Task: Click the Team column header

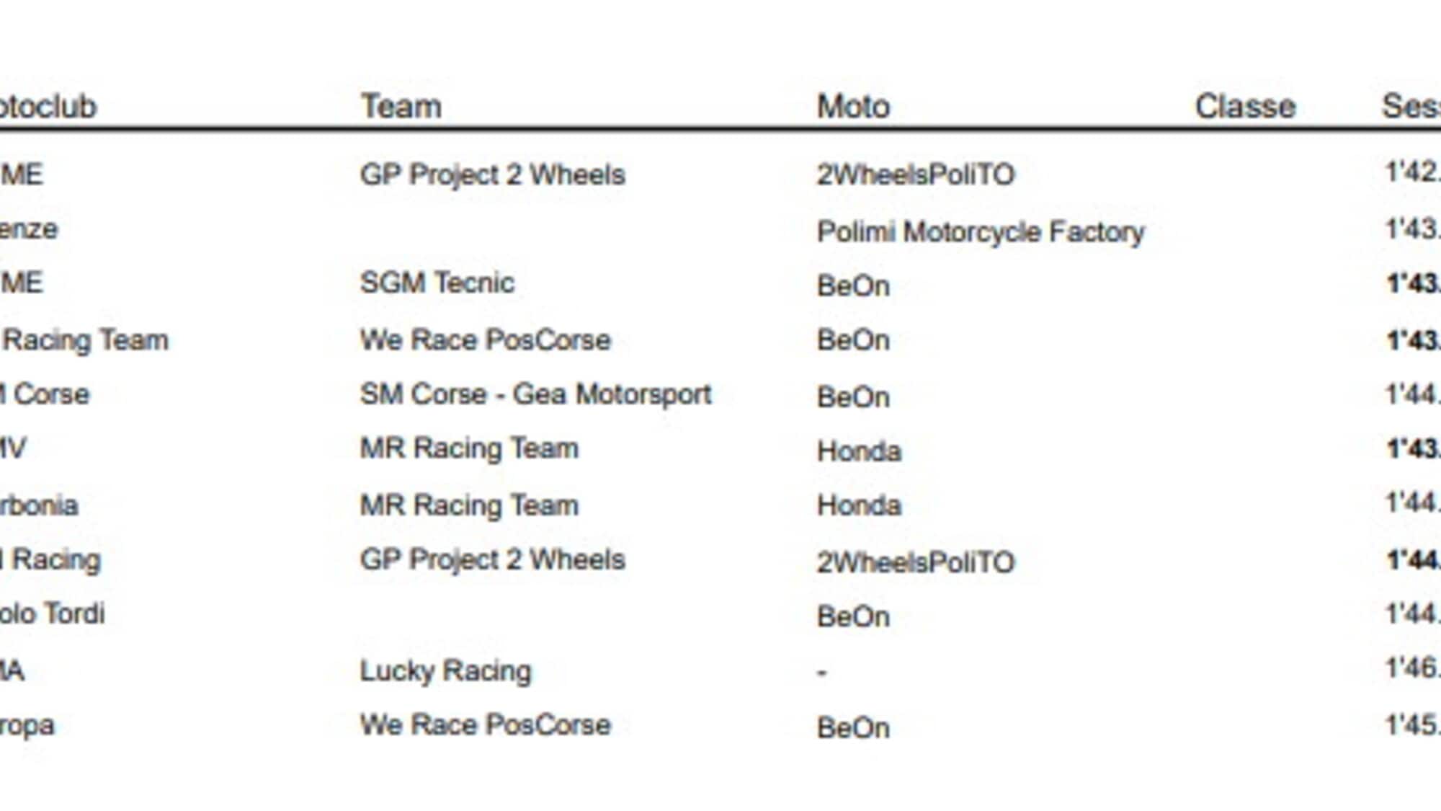Action: tap(401, 107)
